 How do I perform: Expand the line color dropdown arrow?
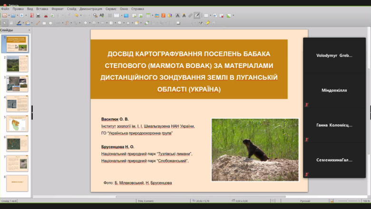click(x=23, y=23)
